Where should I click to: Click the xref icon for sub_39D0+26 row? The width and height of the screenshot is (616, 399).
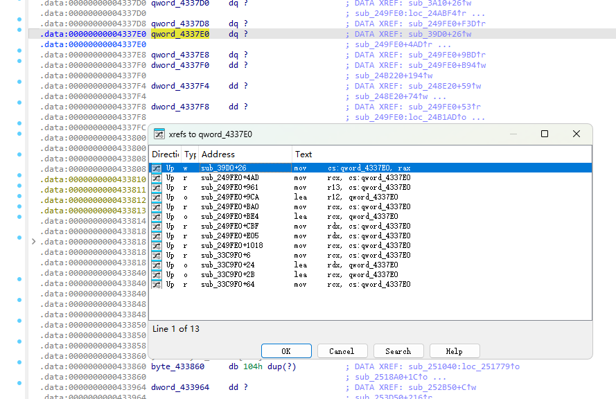point(157,168)
